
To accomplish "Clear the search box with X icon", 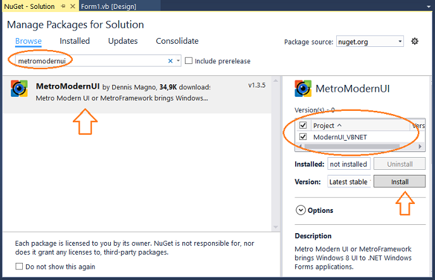I will (170, 61).
